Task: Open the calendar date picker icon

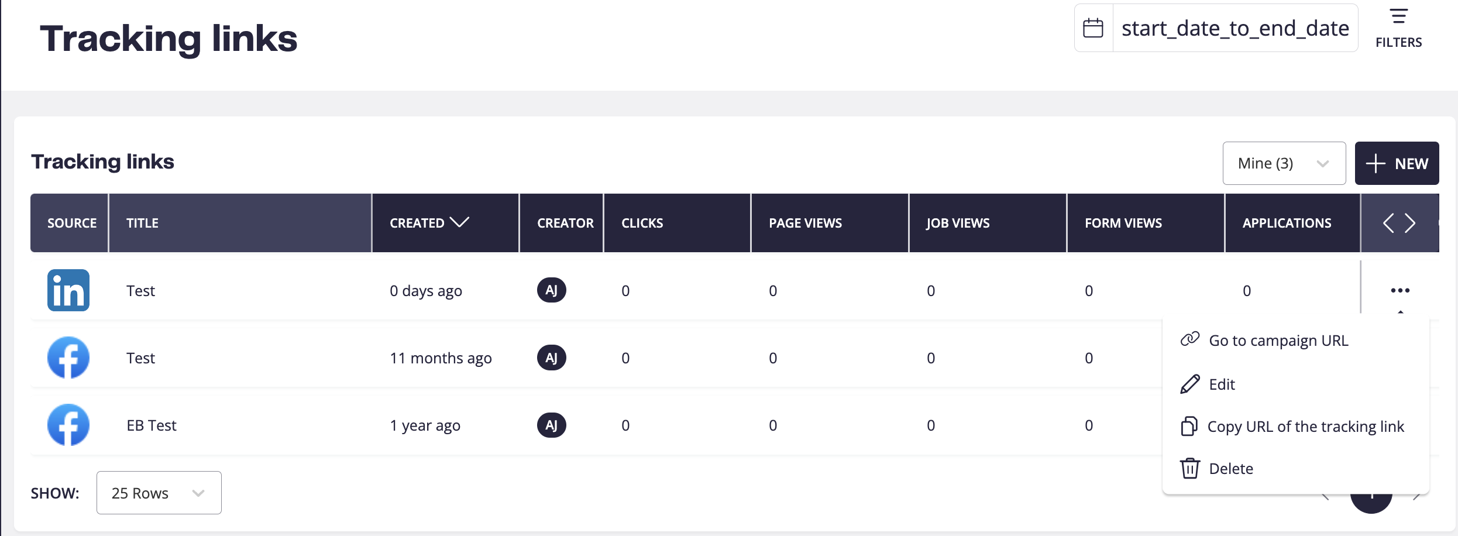Action: tap(1093, 28)
